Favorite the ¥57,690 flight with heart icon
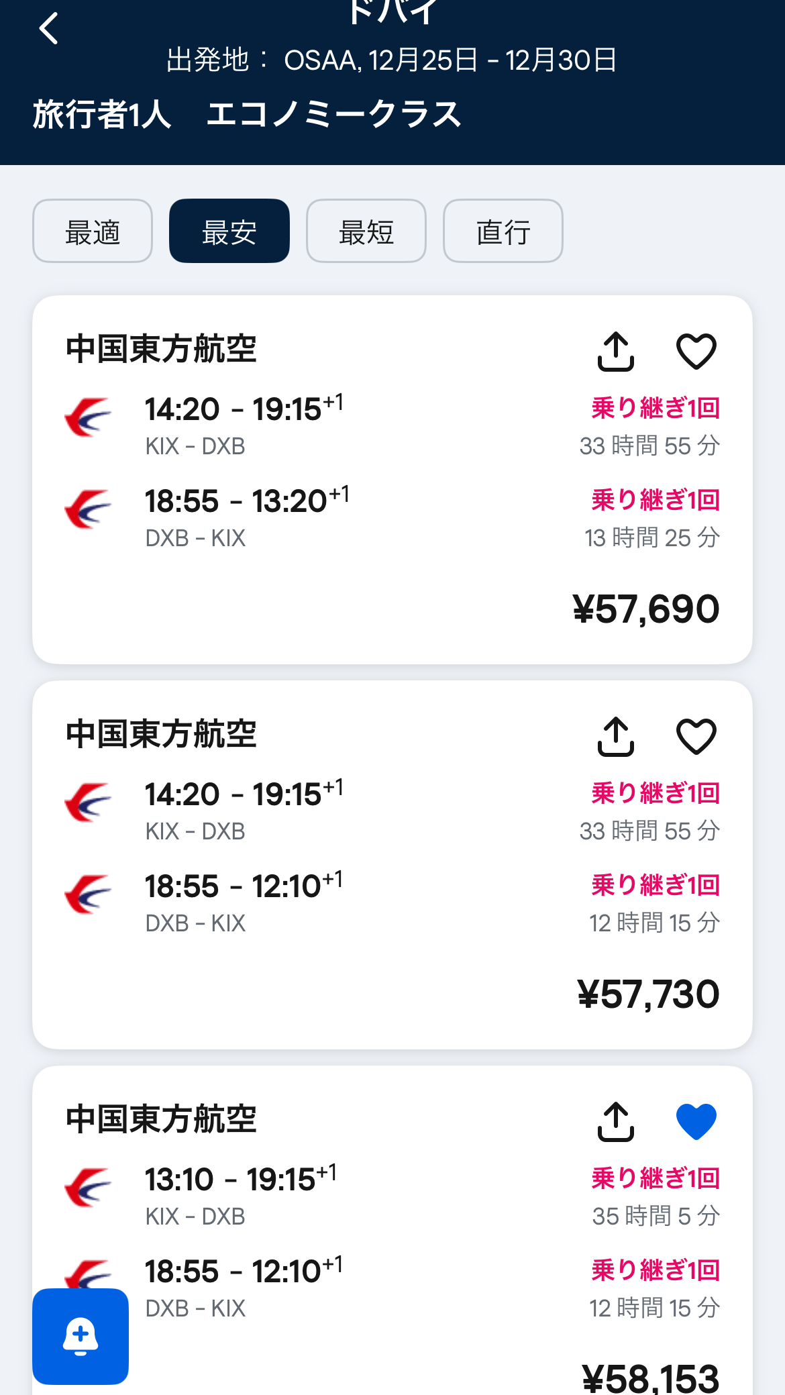 [x=696, y=351]
